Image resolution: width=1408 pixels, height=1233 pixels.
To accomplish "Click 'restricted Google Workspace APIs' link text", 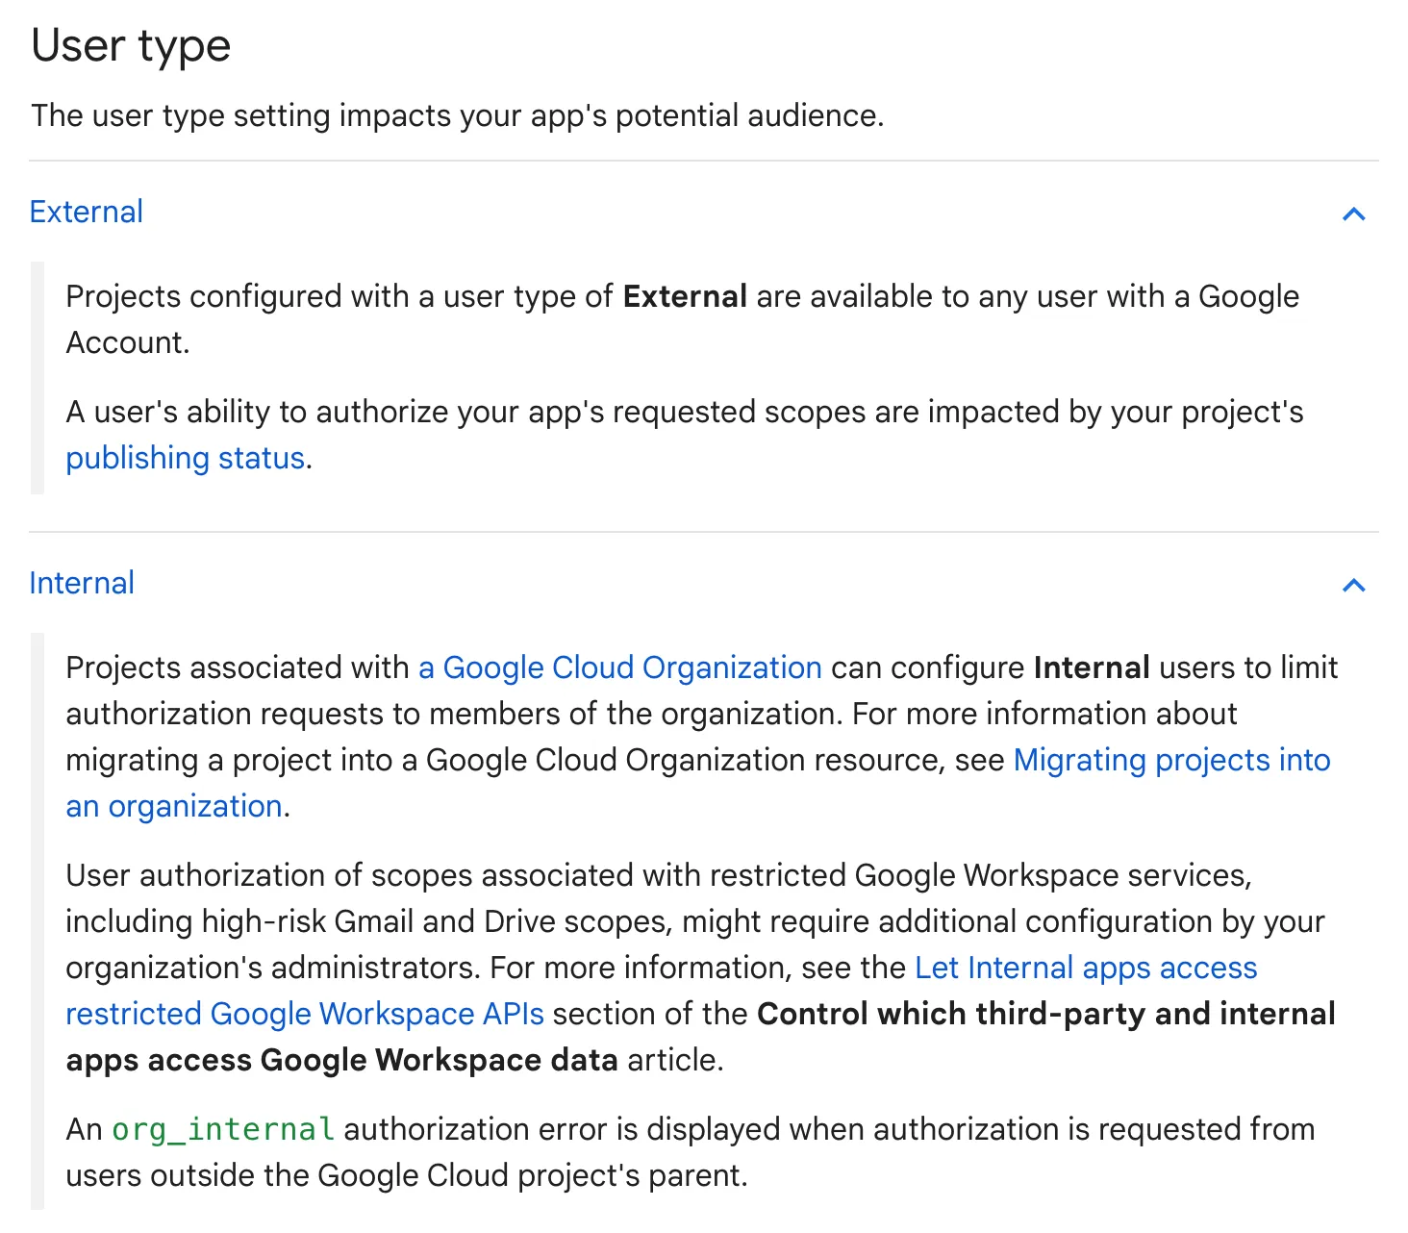I will click(305, 1014).
